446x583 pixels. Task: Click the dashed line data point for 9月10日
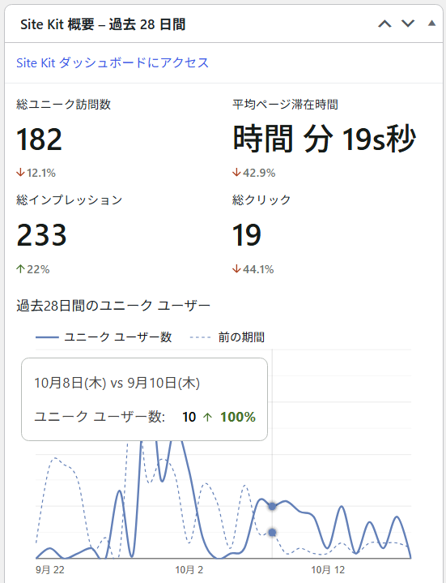pos(272,533)
